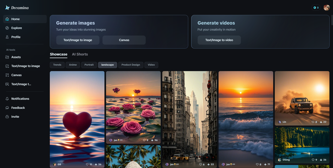Viewport: 333px width, 168px height.
Task: Select the Anime filter chip
Action: [x=73, y=65]
